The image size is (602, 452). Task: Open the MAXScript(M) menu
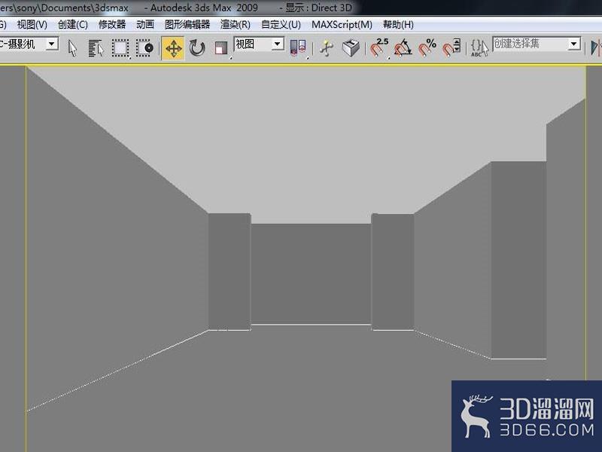pos(342,25)
